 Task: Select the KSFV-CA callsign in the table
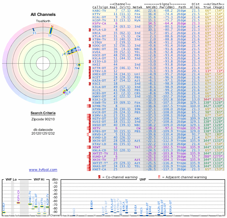click(99, 24)
